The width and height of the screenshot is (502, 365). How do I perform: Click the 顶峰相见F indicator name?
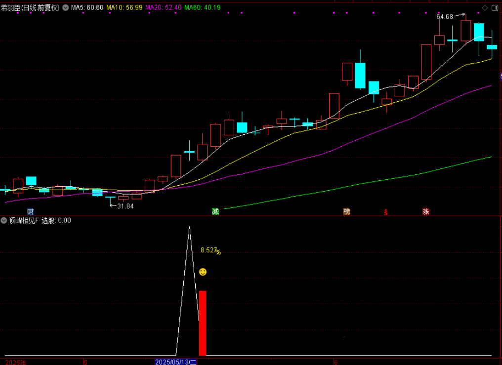click(23, 220)
